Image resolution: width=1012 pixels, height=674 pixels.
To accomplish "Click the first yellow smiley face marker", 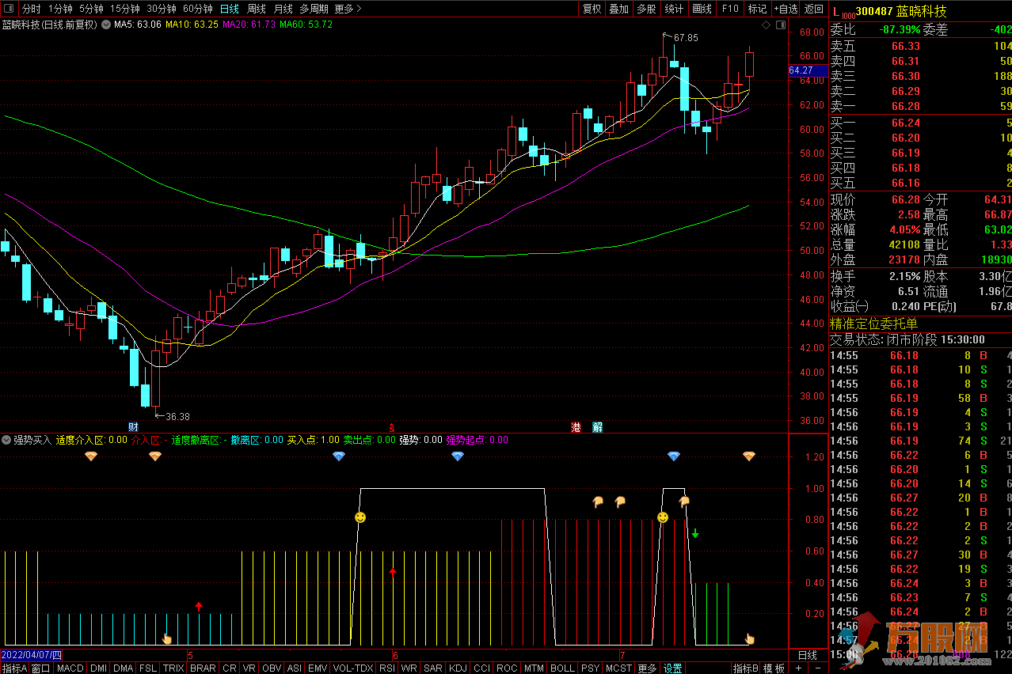I will pos(360,517).
